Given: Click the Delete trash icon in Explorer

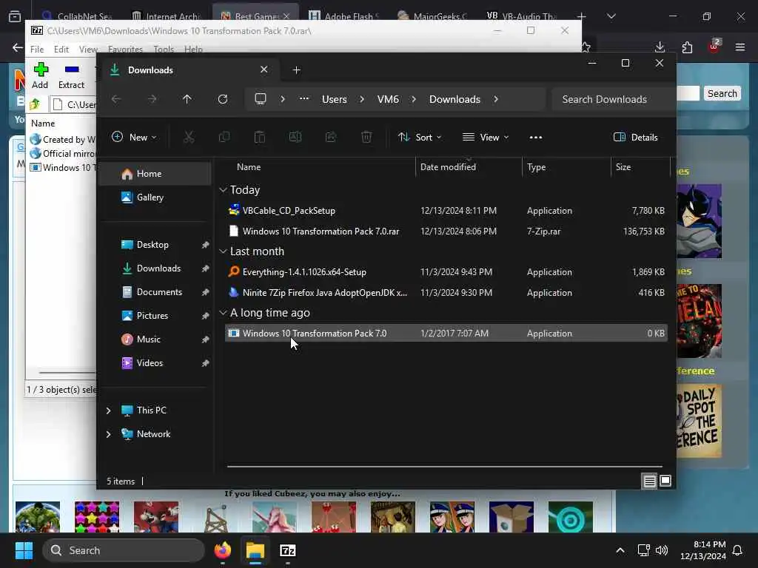Looking at the screenshot, I should 366,137.
